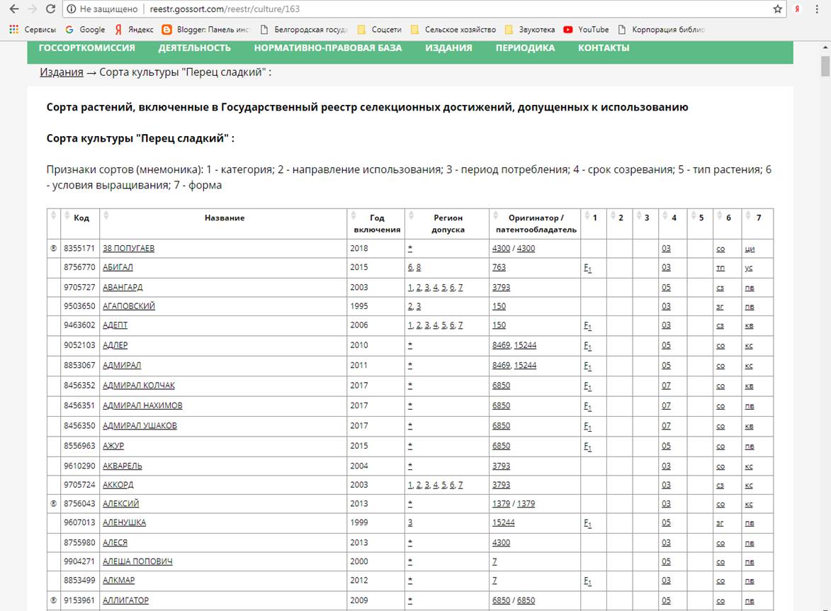This screenshot has height=611, width=831.
Task: Open the АЛКМАР variety link
Action: coord(119,581)
